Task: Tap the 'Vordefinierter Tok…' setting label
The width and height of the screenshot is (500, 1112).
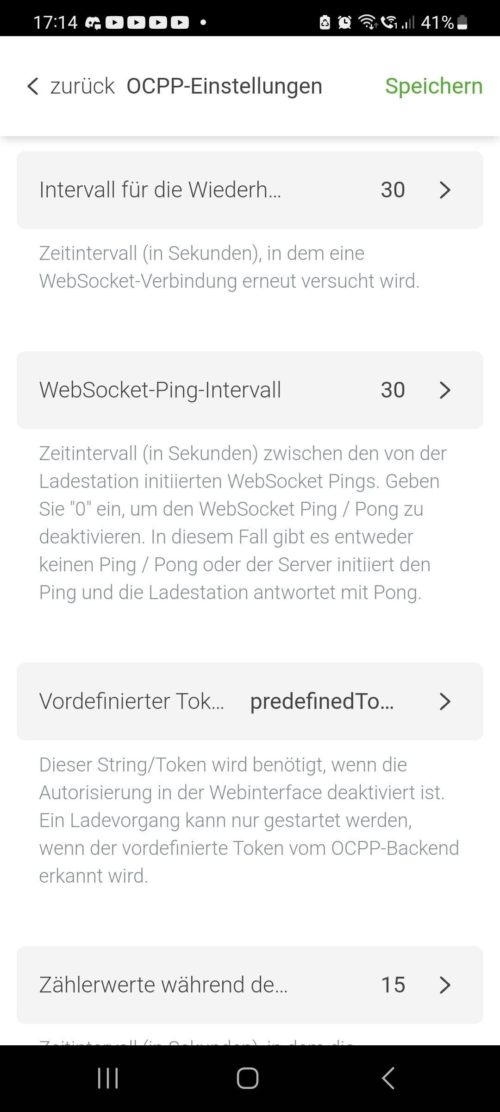Action: [131, 701]
